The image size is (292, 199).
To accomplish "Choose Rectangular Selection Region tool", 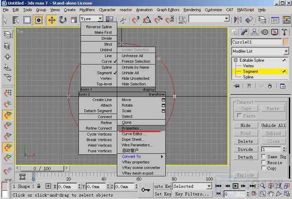I will coord(27,20).
